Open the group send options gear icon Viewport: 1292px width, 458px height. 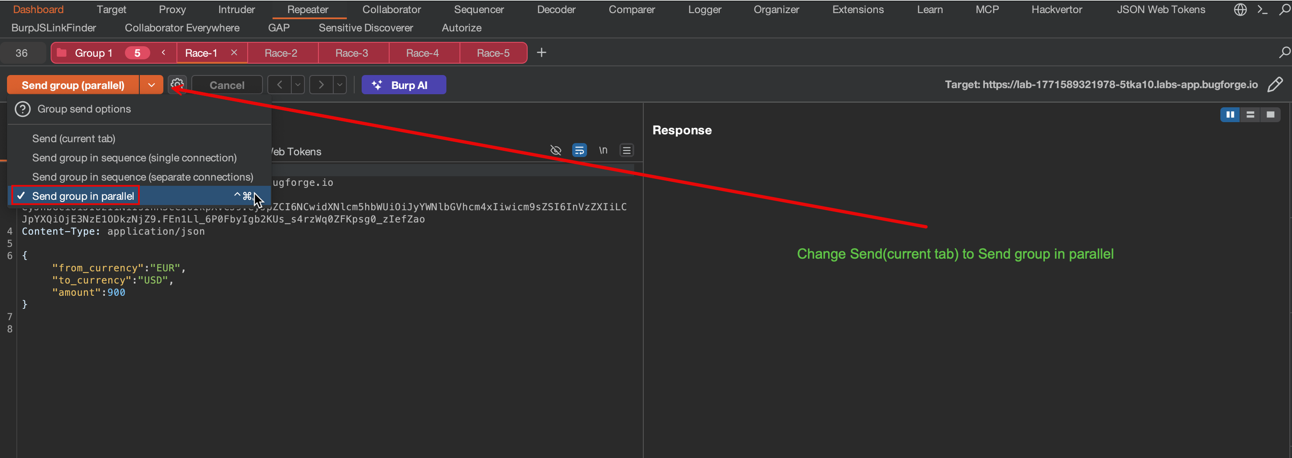[177, 84]
